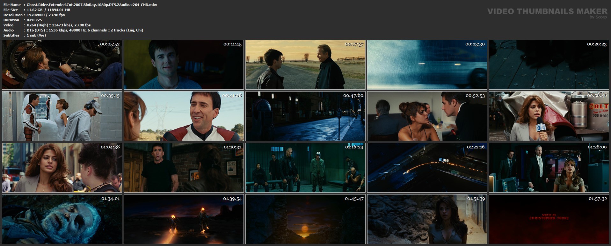Select the reporter frame at 00:58:46
Screen dimensions: 611x246
(549, 116)
